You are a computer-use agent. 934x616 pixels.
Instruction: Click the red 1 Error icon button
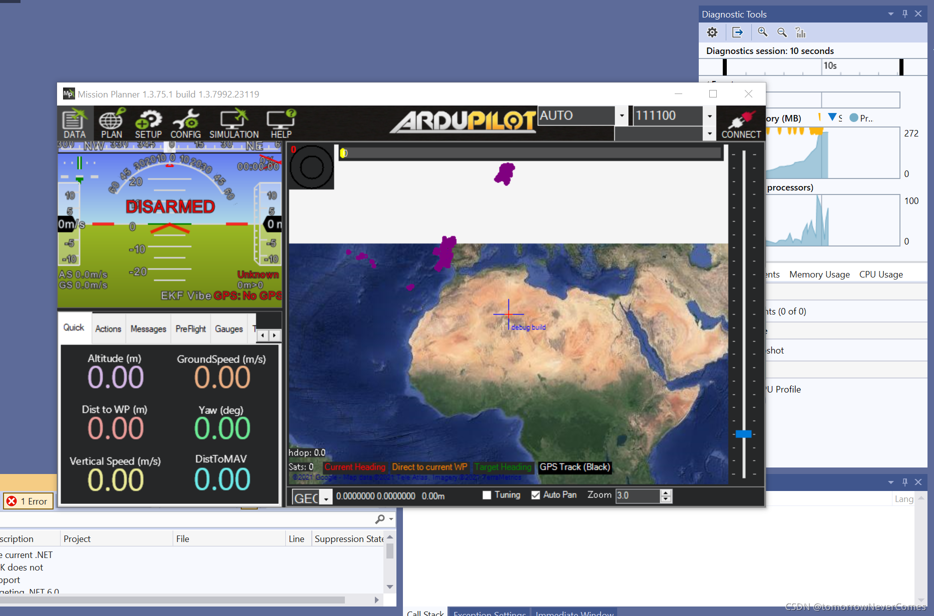point(29,501)
